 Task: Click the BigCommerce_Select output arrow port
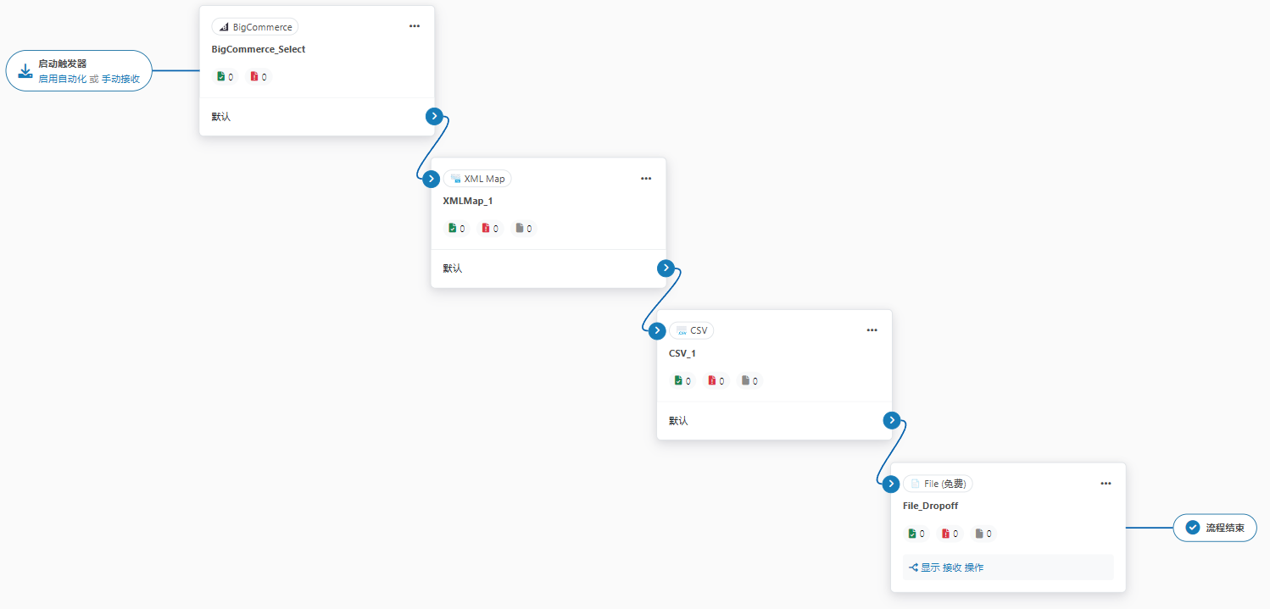pyautogui.click(x=434, y=116)
